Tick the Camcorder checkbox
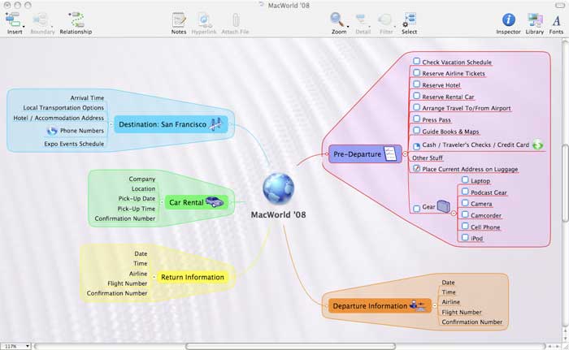This screenshot has width=569, height=350. [465, 214]
